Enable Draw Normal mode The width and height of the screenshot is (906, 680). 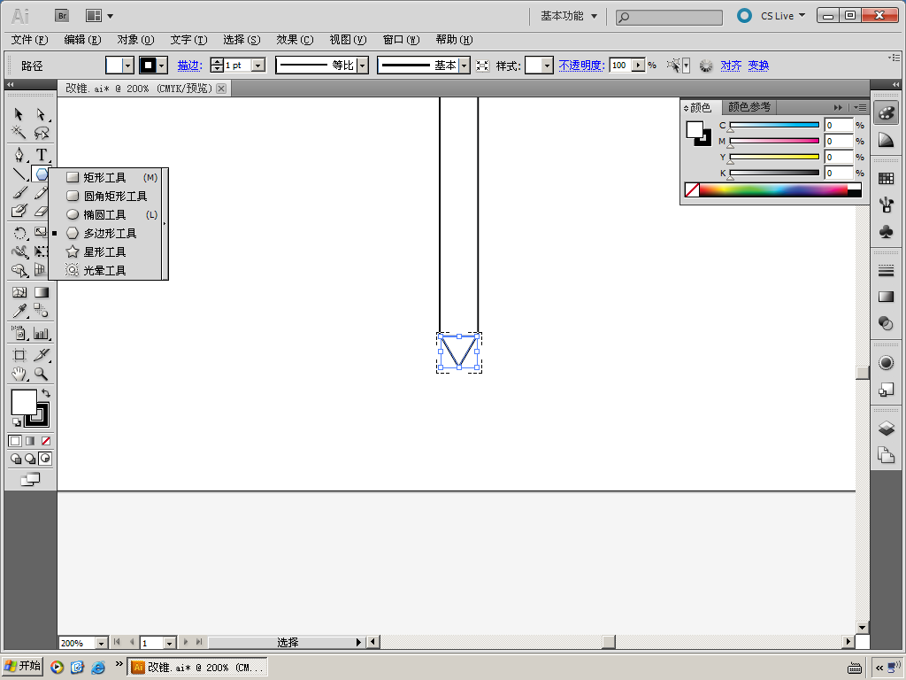[16, 460]
